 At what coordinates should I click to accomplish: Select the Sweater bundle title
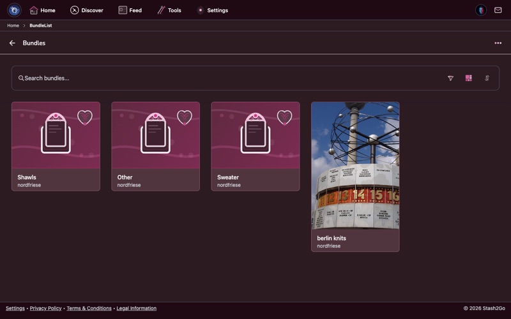coord(228,177)
